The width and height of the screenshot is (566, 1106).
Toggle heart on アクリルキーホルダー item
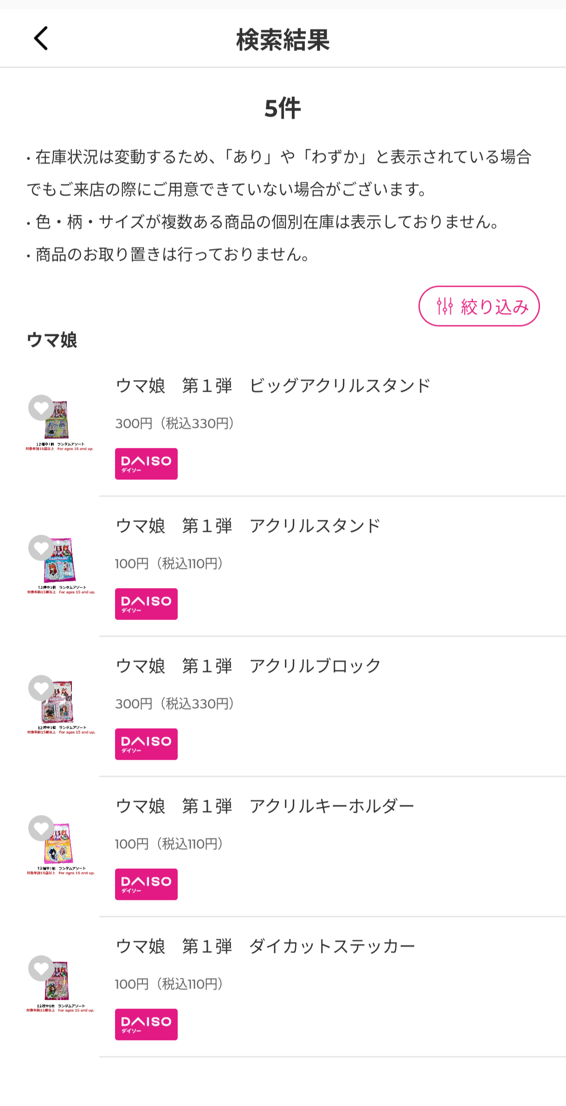[41, 828]
